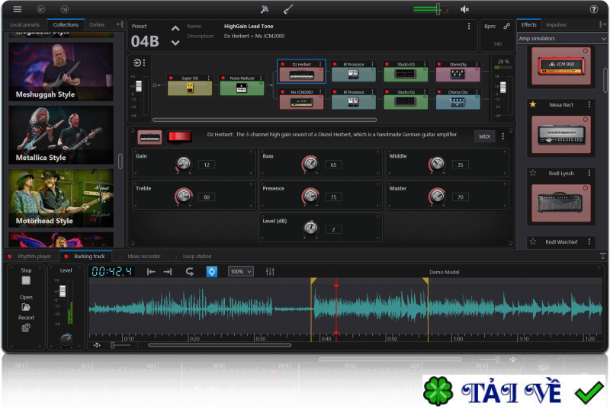Go to the next preset using the down chevron
The height and width of the screenshot is (412, 610).
click(175, 43)
